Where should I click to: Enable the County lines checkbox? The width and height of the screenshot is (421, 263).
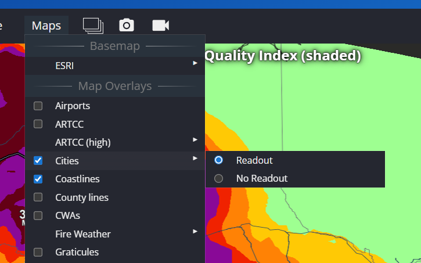(x=38, y=197)
